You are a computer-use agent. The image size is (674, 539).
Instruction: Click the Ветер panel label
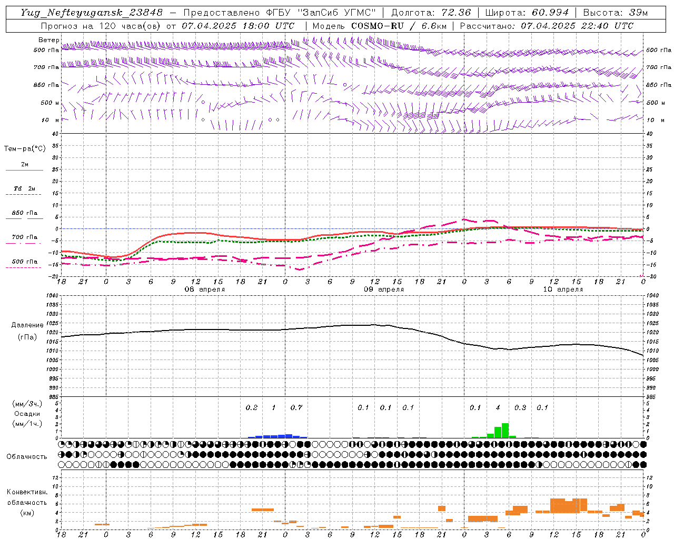(49, 40)
